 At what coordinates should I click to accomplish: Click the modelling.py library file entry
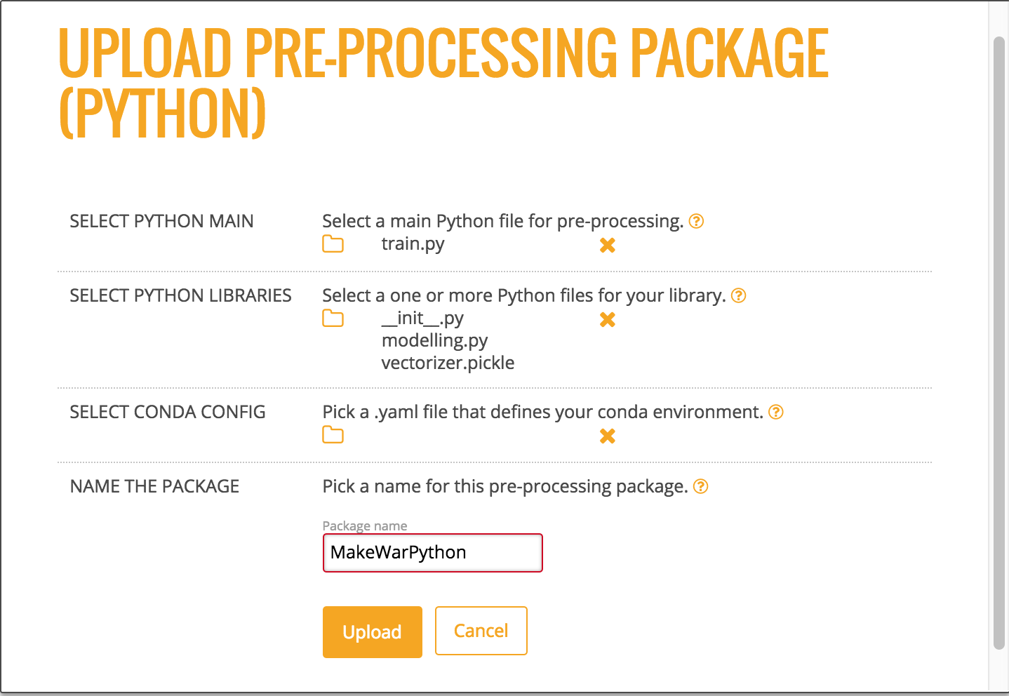[434, 341]
